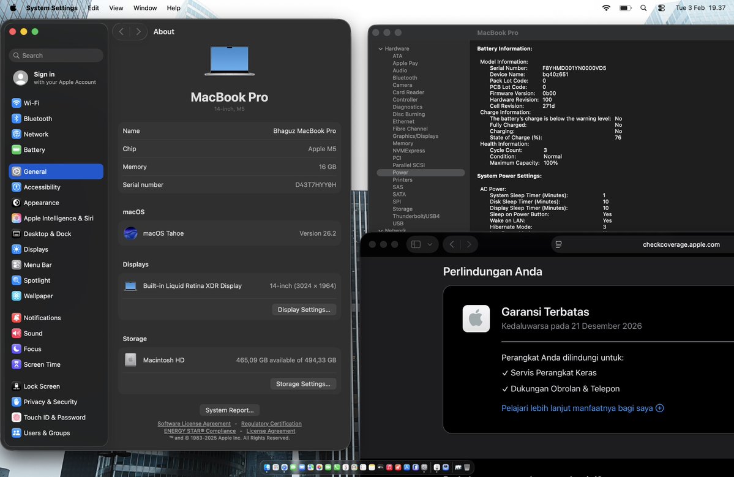Open the System Settings menu

coord(52,8)
